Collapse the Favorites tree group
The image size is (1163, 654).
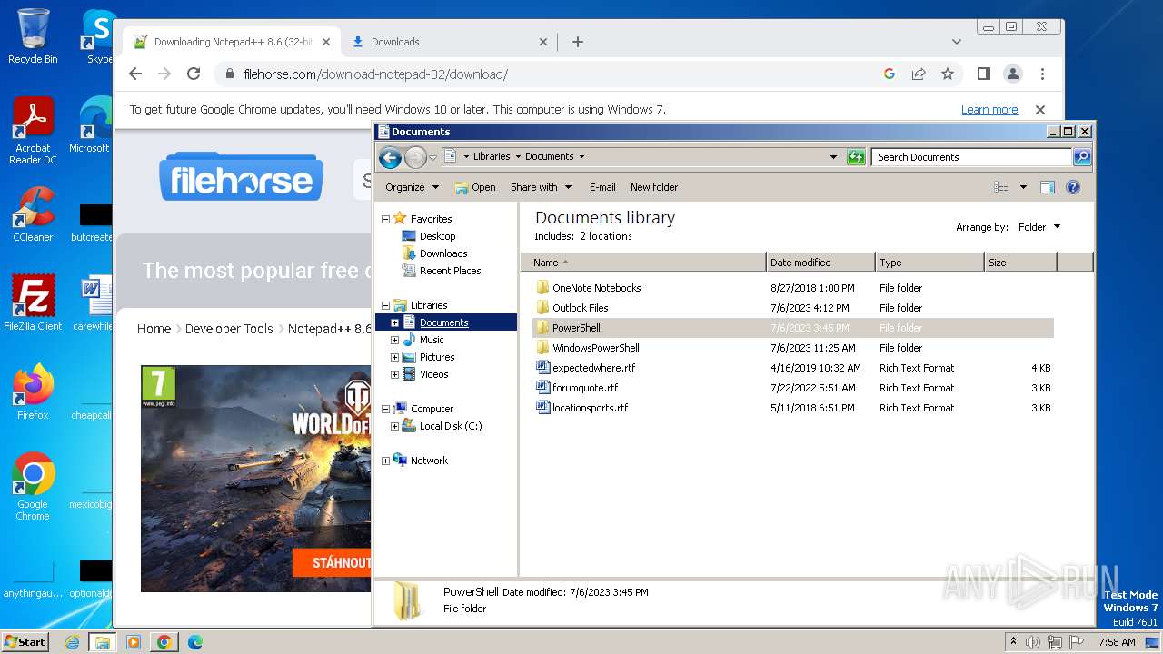385,219
